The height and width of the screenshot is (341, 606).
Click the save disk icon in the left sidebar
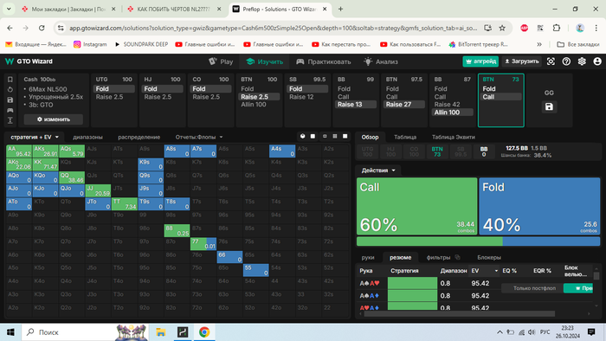pyautogui.click(x=10, y=100)
